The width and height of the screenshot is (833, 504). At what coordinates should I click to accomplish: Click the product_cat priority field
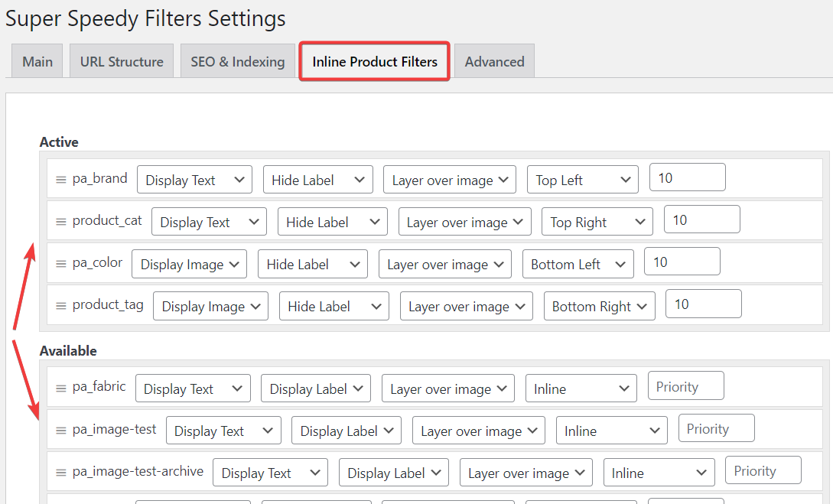(x=701, y=219)
